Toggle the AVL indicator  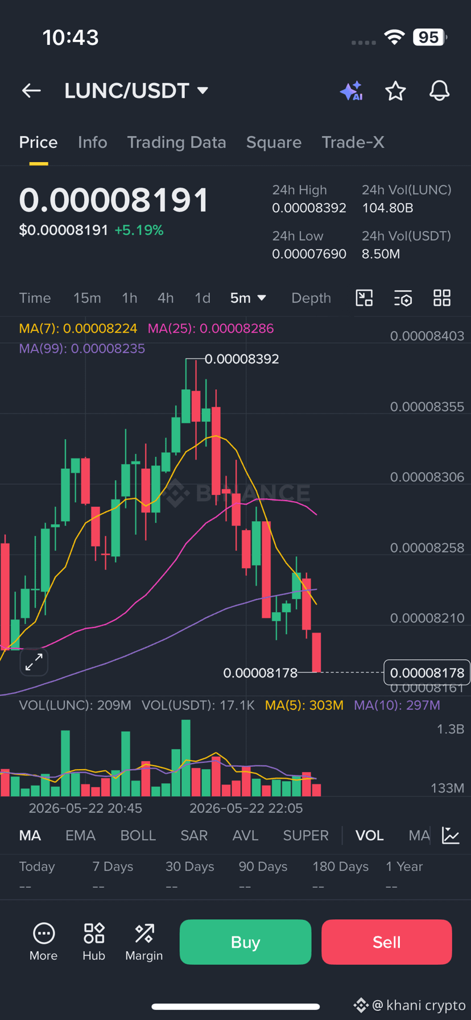pos(245,835)
